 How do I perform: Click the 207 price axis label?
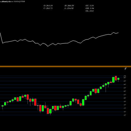pos(125,98)
